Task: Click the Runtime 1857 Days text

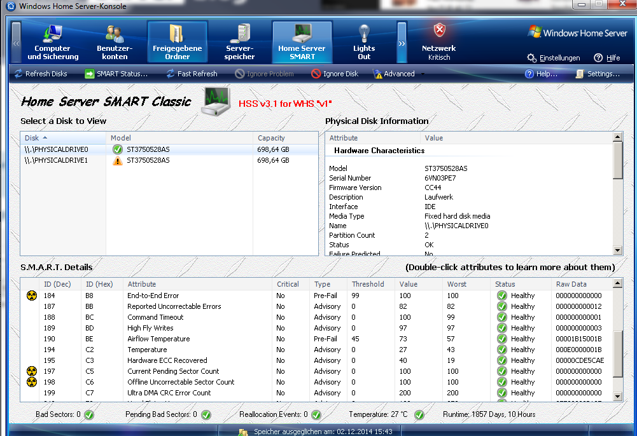Action: point(489,414)
